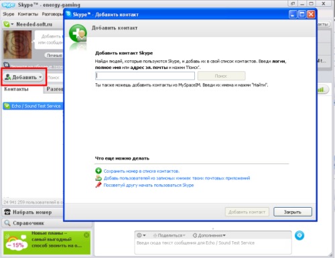Close the Добавить контакт dialog with the red X

pyautogui.click(x=311, y=14)
